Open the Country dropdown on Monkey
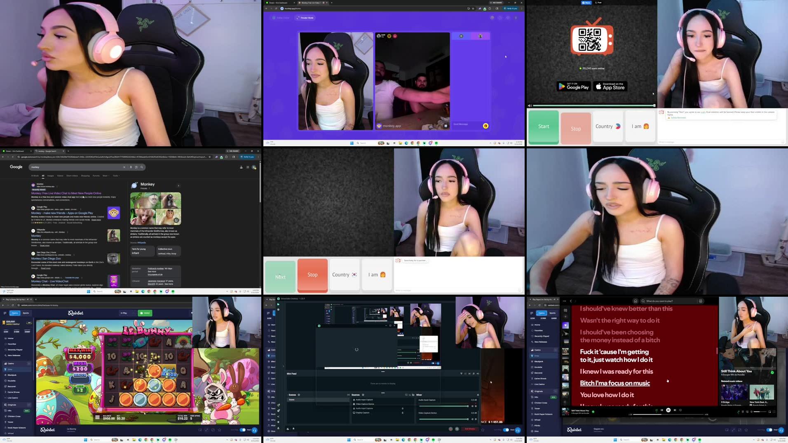 pyautogui.click(x=344, y=274)
